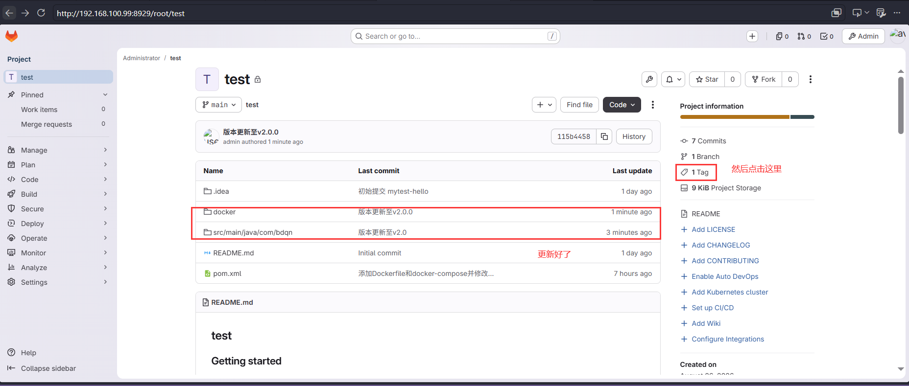Open the project actions kebab menu beside Fork
The image size is (909, 386).
pos(811,79)
